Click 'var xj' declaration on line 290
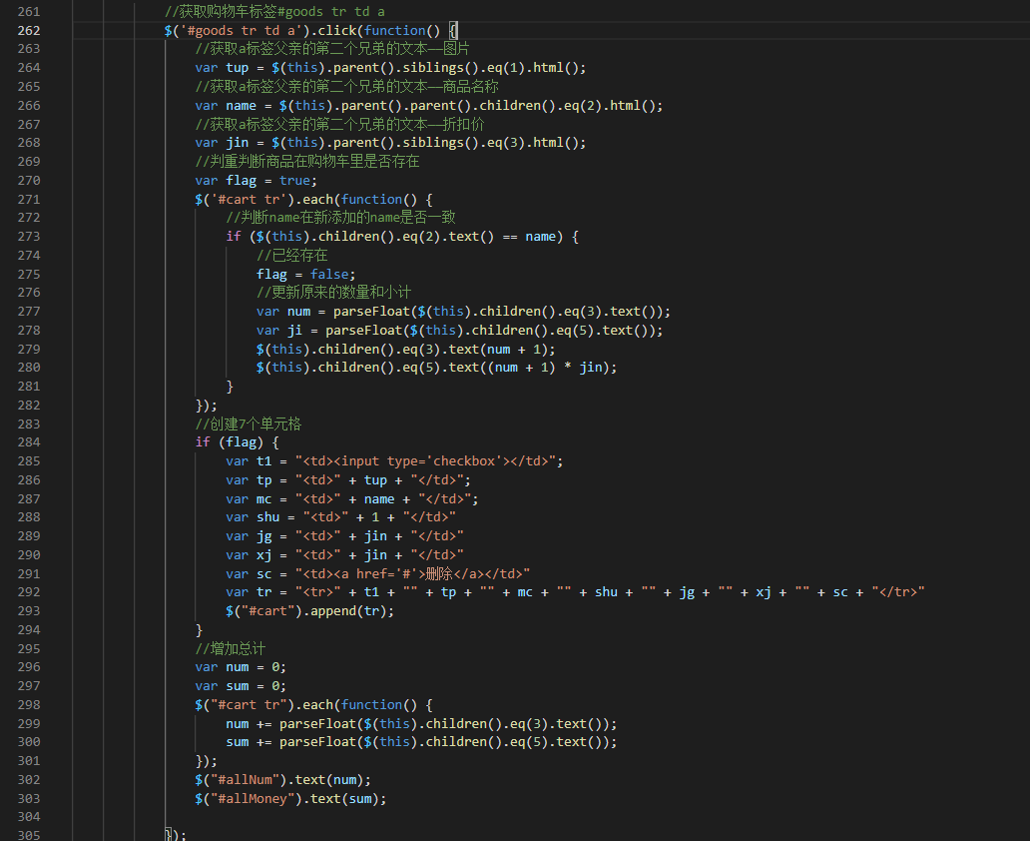 tap(345, 555)
